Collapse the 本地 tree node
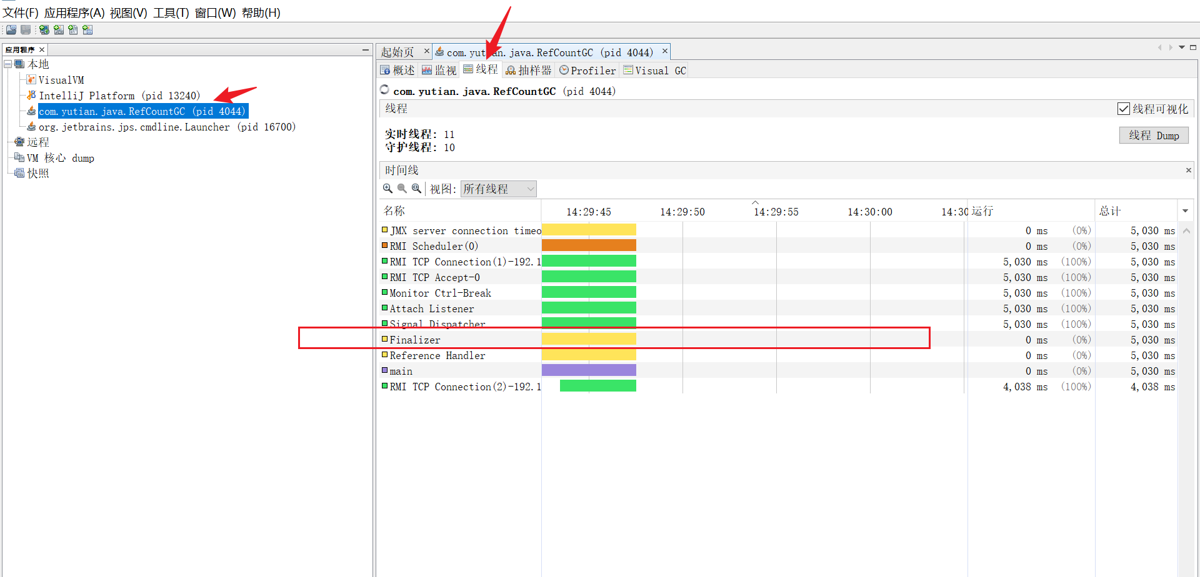1200x577 pixels. coord(8,64)
